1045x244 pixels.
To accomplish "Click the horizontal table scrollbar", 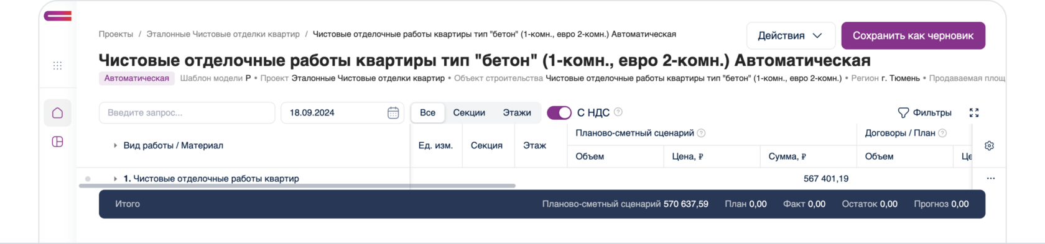I will (297, 186).
